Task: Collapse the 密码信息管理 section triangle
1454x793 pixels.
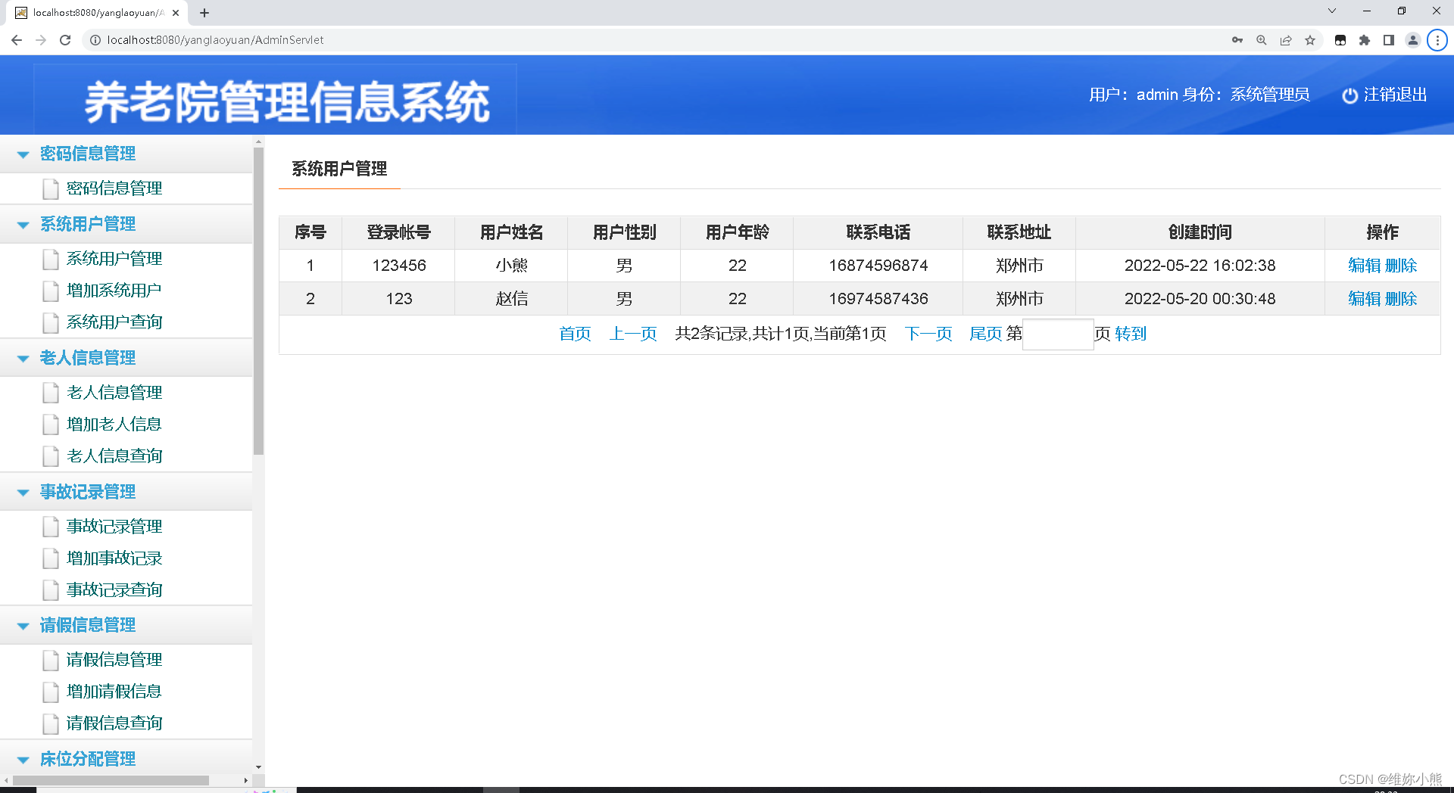Action: pyautogui.click(x=21, y=154)
